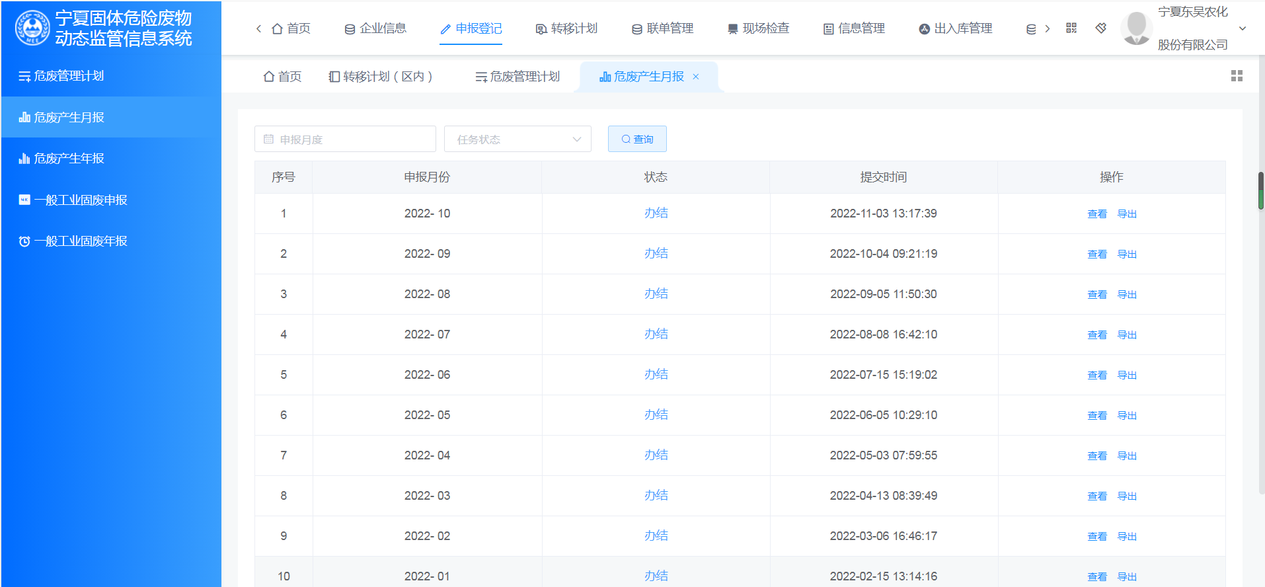The width and height of the screenshot is (1265, 587).
Task: Switch to the 转移计划（区内）tab
Action: [x=381, y=77]
